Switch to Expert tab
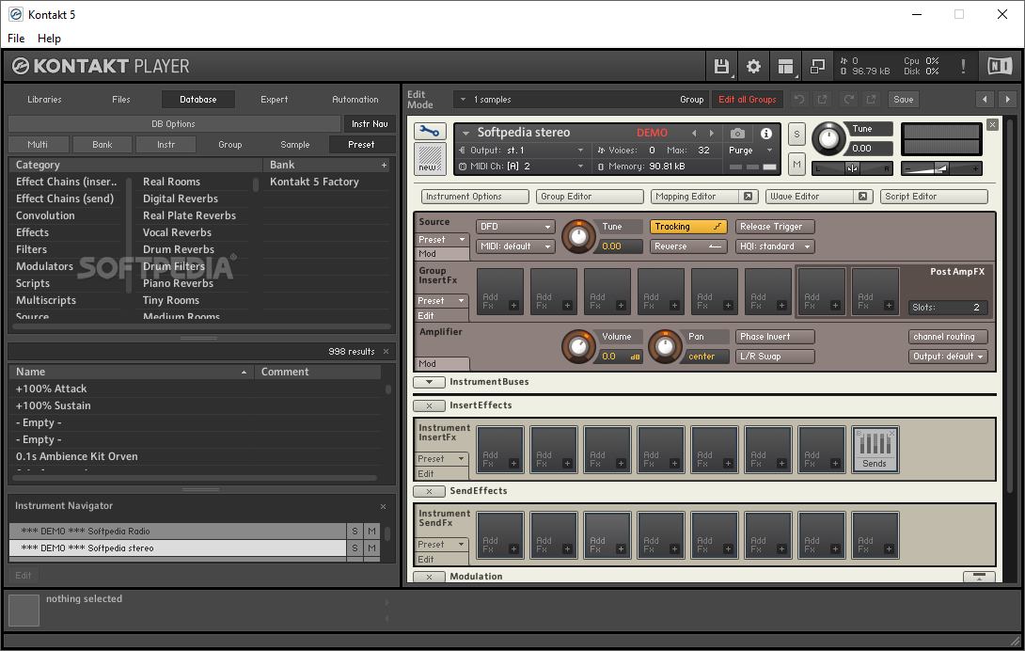Viewport: 1025px width, 651px height. [x=274, y=100]
